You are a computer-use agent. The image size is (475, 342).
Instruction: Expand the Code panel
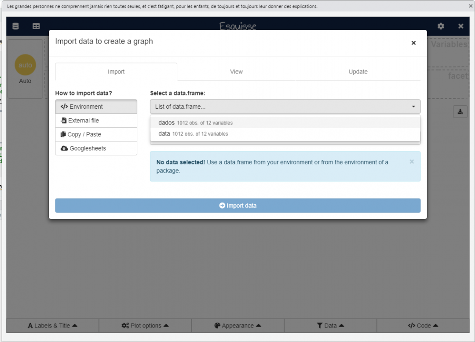423,326
